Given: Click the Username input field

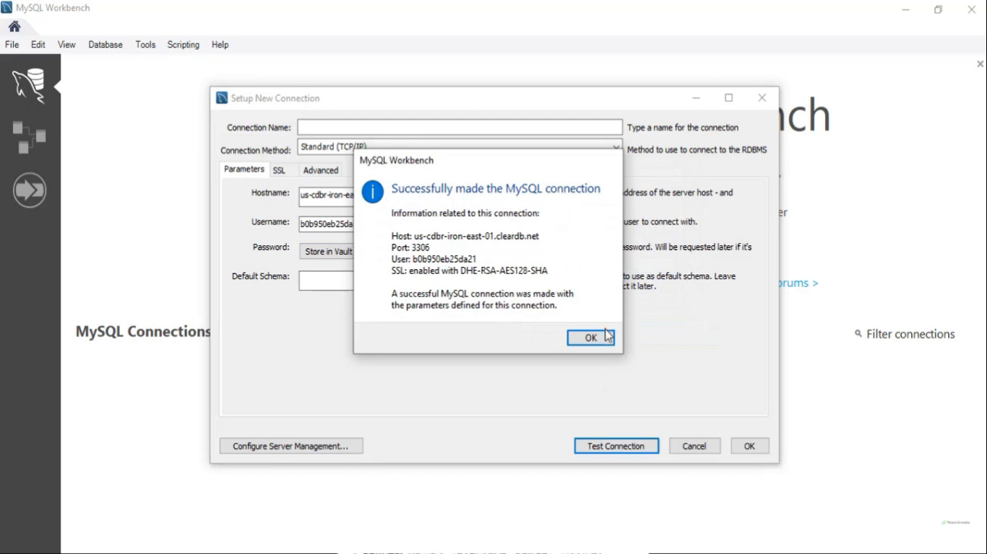Looking at the screenshot, I should [327, 224].
